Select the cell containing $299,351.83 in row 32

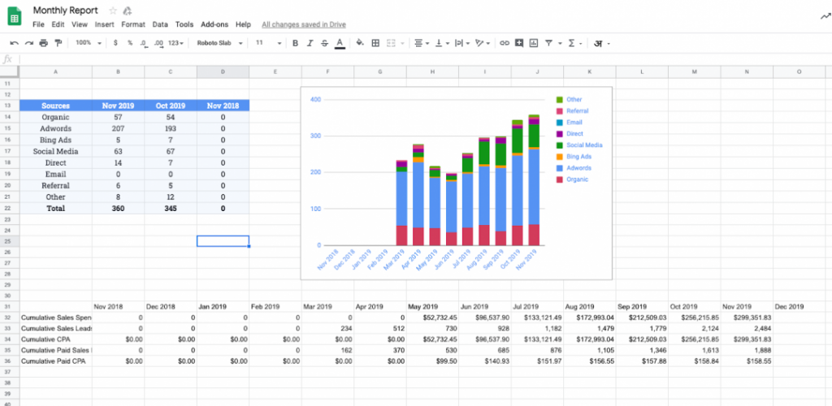747,317
